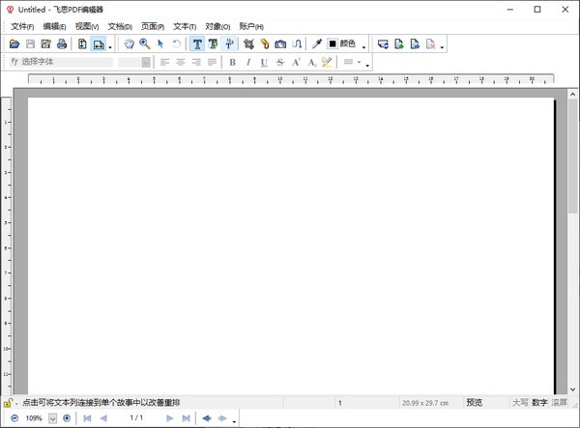Image resolution: width=580 pixels, height=428 pixels.
Task: Click the 预览 button in status bar
Action: [x=475, y=402]
